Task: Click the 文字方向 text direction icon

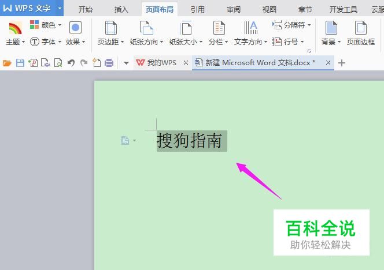Action: (x=251, y=28)
